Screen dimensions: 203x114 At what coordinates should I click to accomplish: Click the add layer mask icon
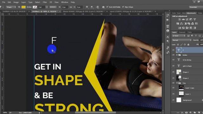pos(187,113)
